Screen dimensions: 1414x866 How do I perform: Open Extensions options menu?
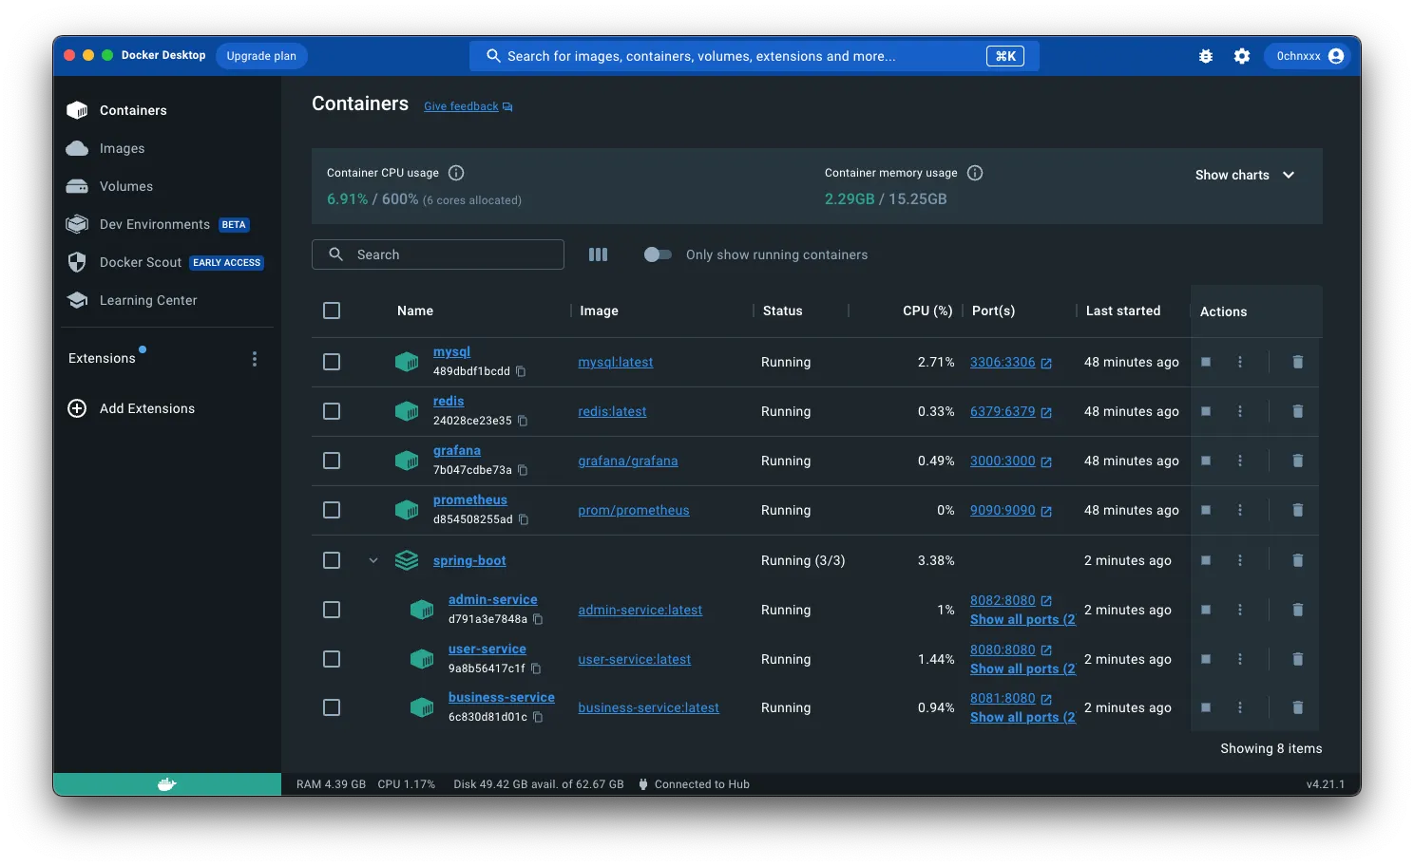[255, 359]
